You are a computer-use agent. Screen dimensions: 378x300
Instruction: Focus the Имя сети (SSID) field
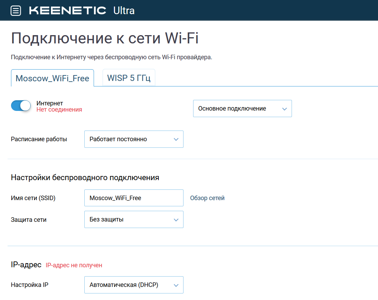[134, 198]
